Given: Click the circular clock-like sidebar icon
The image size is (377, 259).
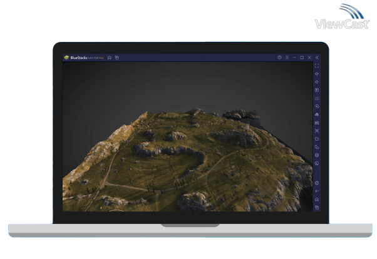Looking at the screenshot, I should [x=317, y=163].
